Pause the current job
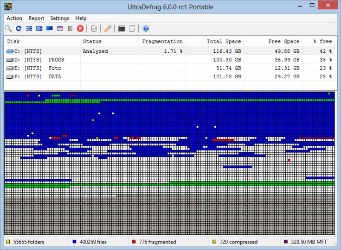The height and width of the screenshot is (250, 341). 70,29
